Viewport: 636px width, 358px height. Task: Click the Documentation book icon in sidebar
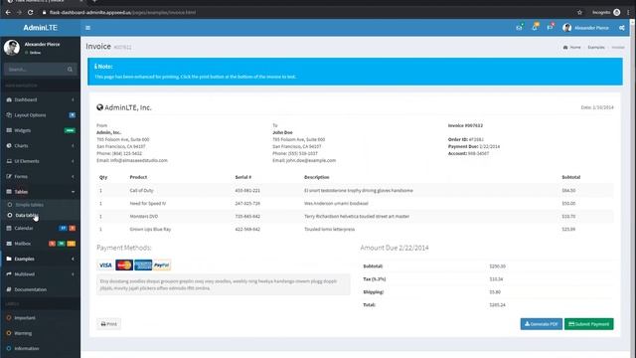click(x=9, y=289)
